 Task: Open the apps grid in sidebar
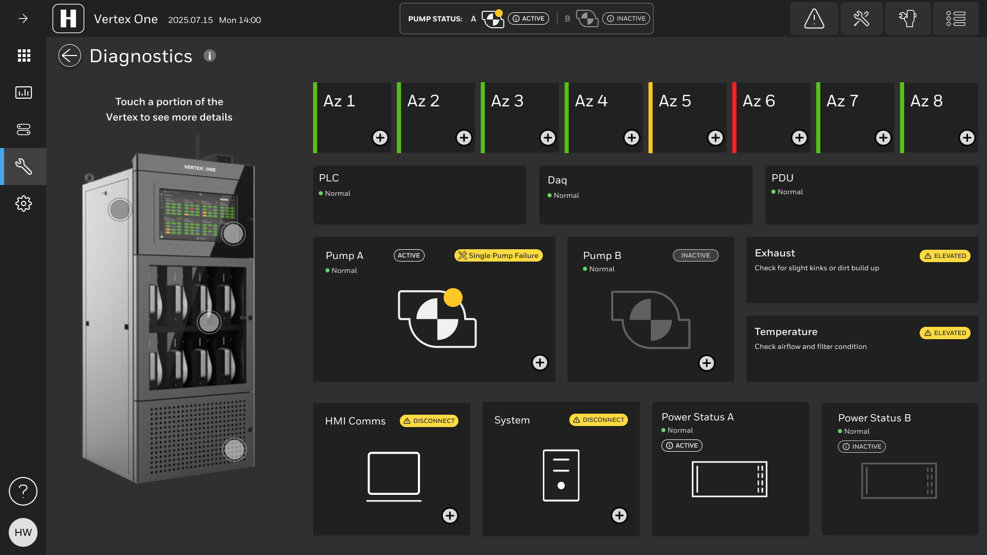24,55
